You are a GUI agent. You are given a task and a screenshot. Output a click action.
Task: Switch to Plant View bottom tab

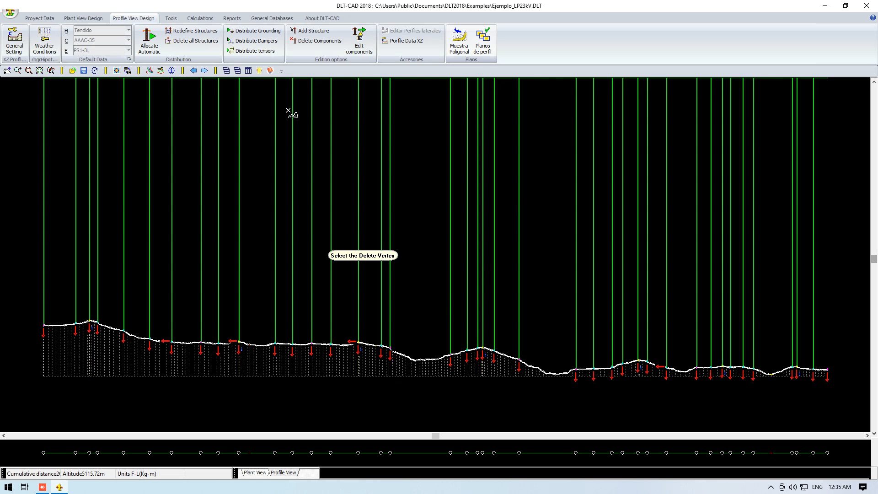pos(255,473)
